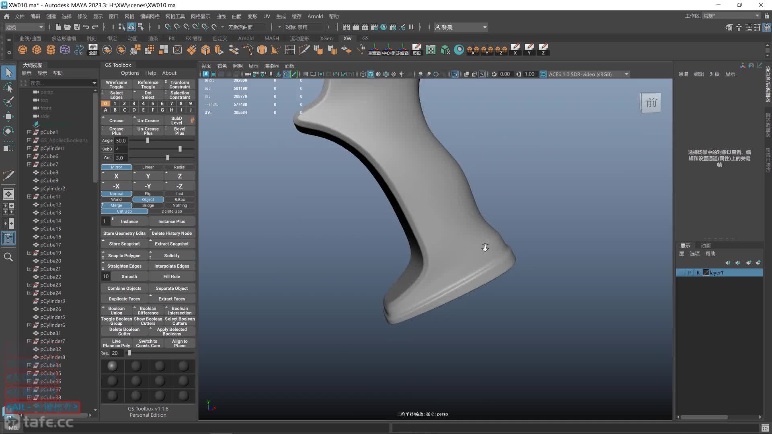Select the arrow Select tool in toolbox
The width and height of the screenshot is (772, 434).
point(8,73)
